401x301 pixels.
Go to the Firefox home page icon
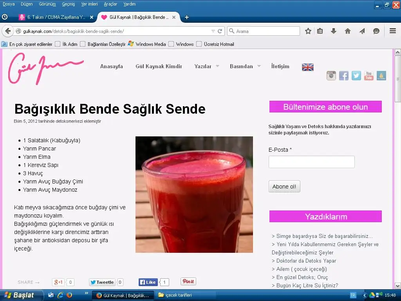(348, 31)
